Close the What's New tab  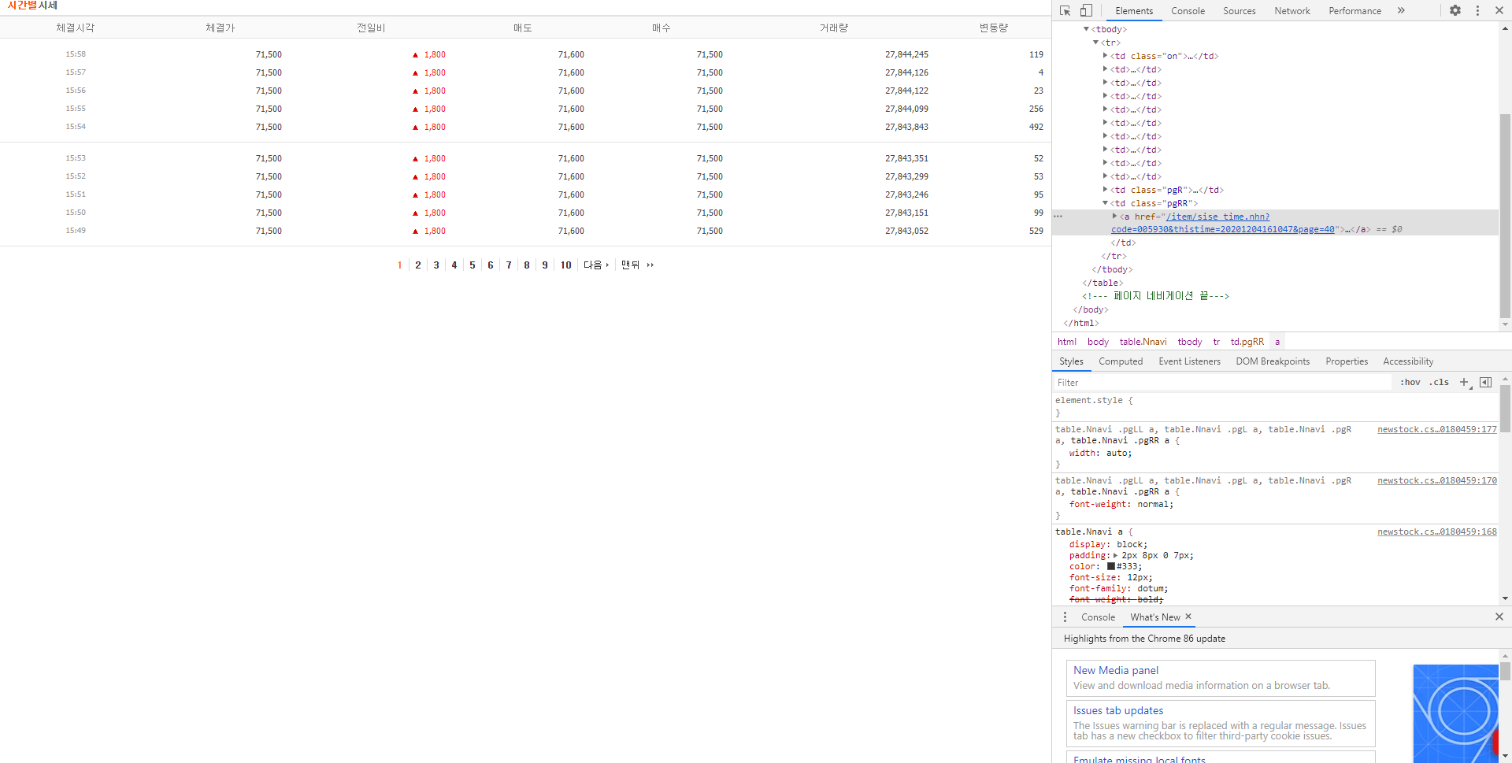[x=1188, y=617]
